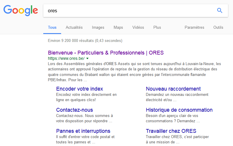Image resolution: width=233 pixels, height=146 pixels.
Task: Open the Images tab
Action: pos(98,28)
